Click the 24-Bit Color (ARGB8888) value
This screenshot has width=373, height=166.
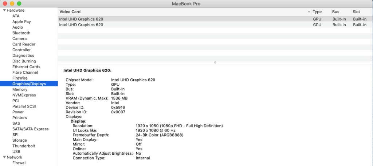click(160, 135)
